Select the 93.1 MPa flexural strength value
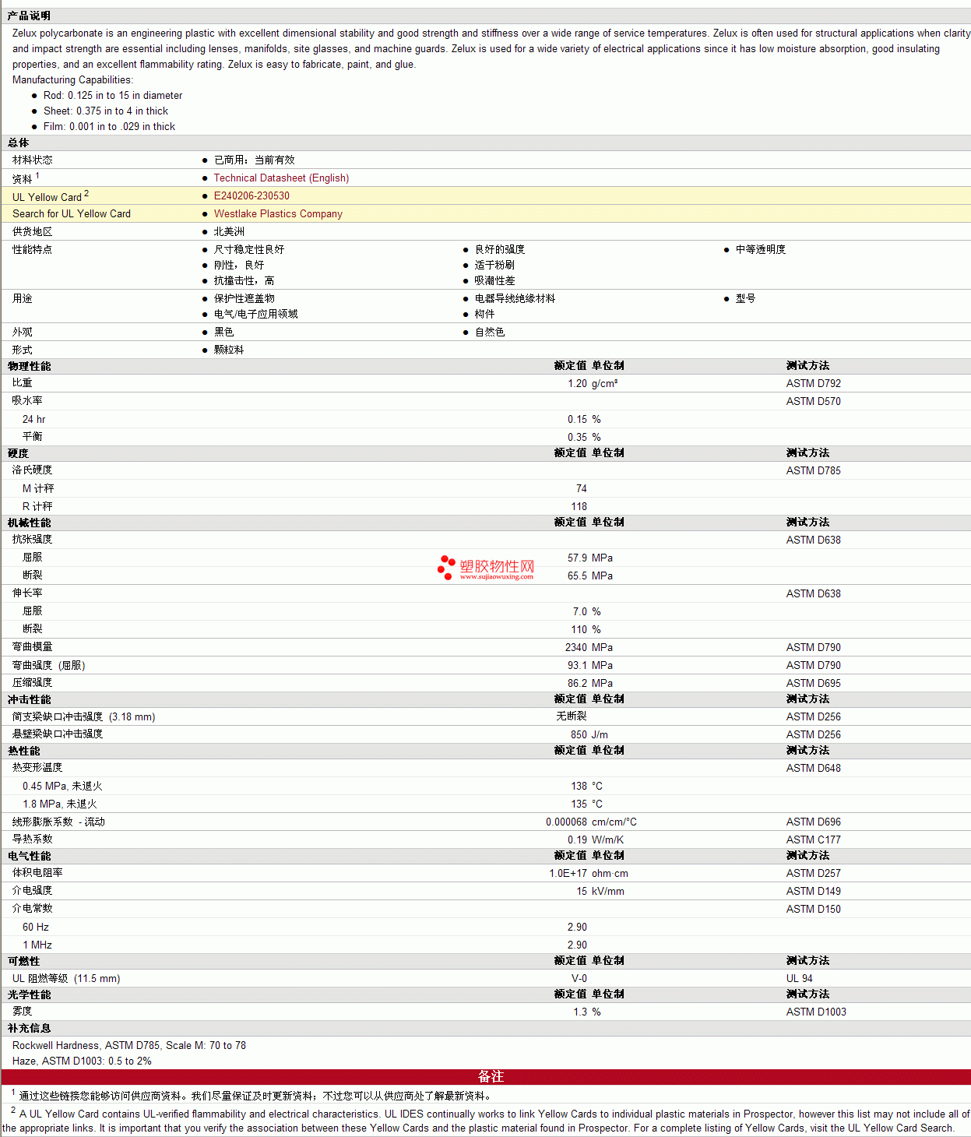The image size is (971, 1137). 590,665
